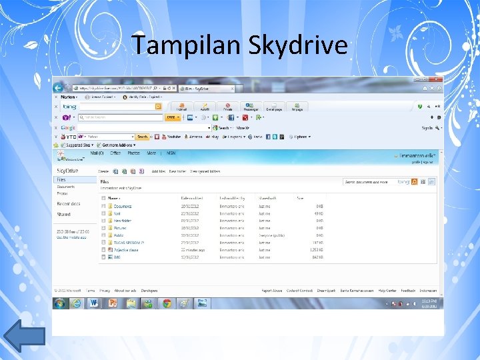The width and height of the screenshot is (480, 360).
Task: Click the slide's blue back arrow button
Action: coord(25,335)
